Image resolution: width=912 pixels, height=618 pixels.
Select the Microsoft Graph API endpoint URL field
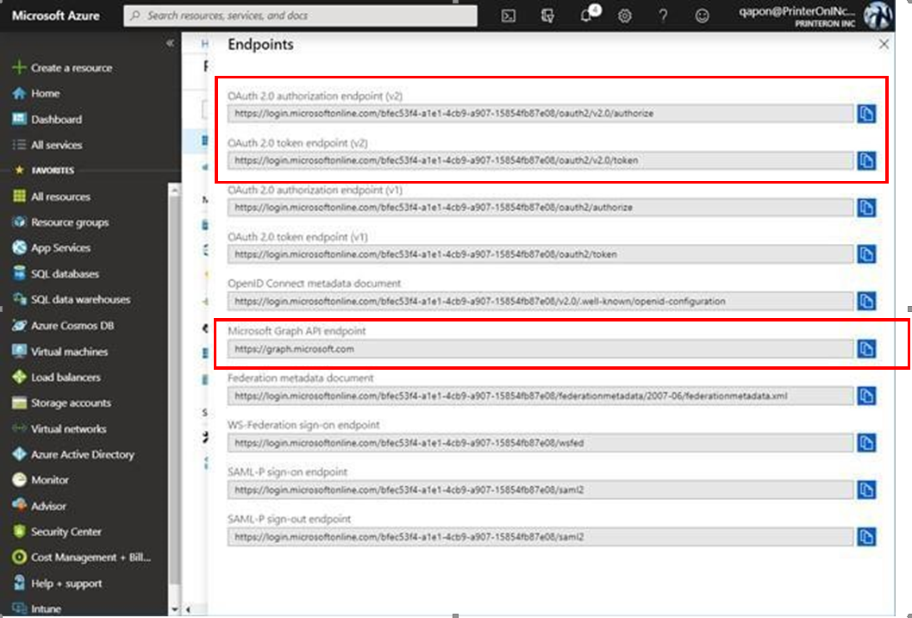[540, 349]
